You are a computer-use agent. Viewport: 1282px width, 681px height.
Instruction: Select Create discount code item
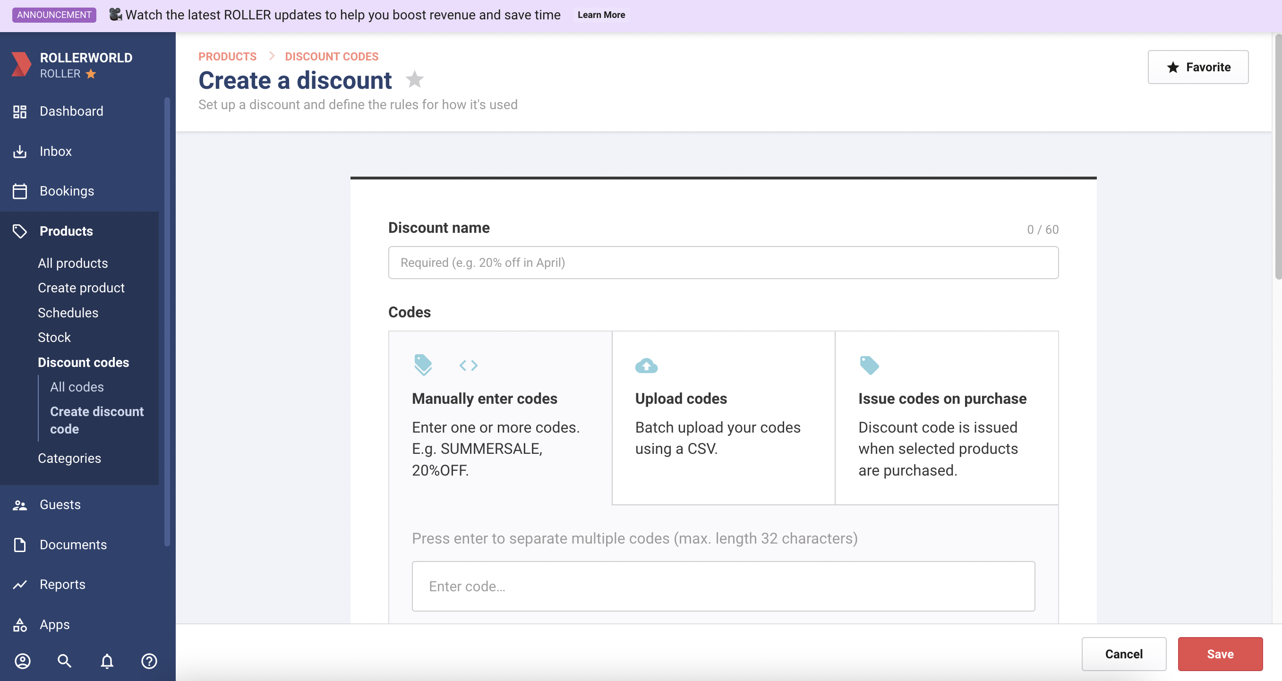coord(97,420)
